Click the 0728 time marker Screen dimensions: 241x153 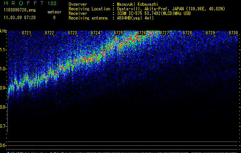187,33
